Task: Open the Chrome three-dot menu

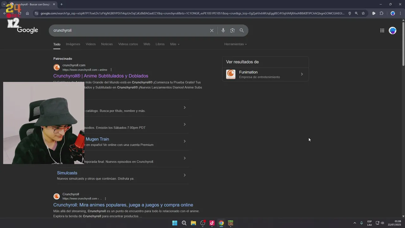Action: coord(400,13)
